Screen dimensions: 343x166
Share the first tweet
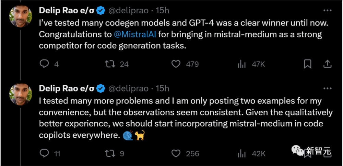(327, 64)
